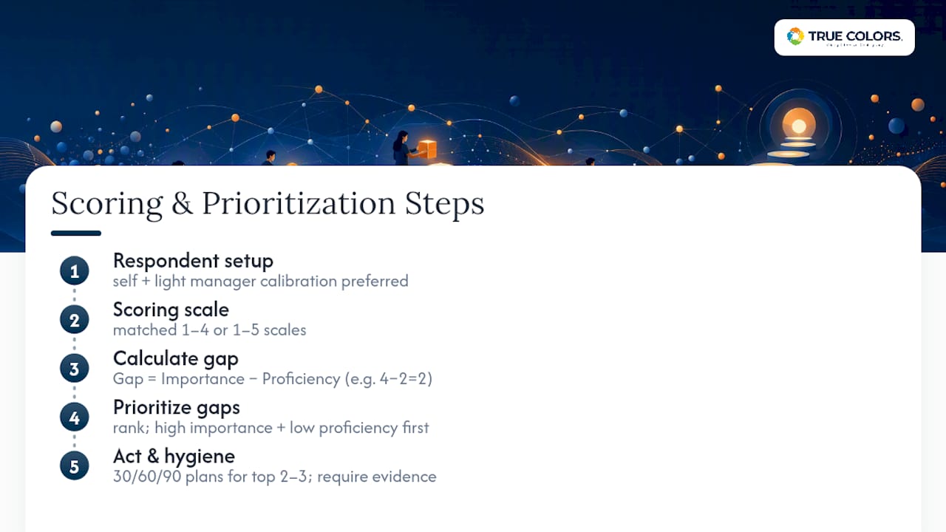Select the Calculate gap heading
Screen dimensions: 946x532
(x=175, y=358)
